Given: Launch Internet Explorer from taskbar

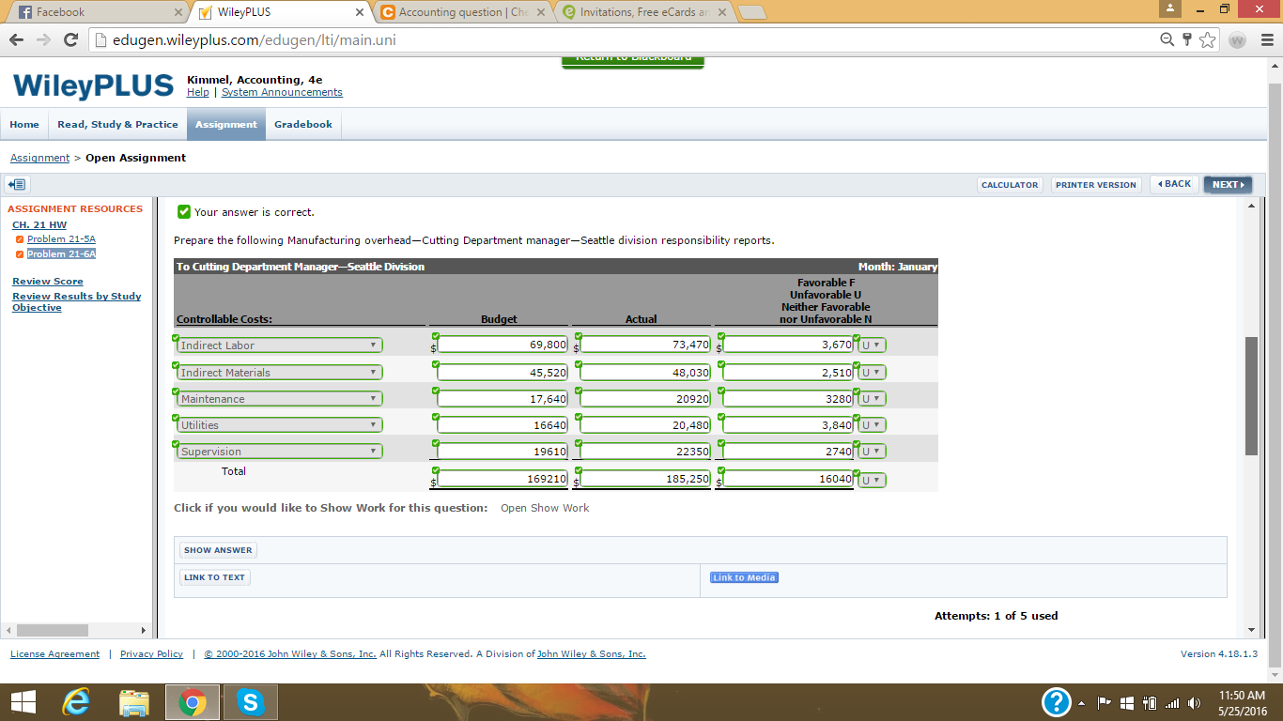Looking at the screenshot, I should click(76, 701).
